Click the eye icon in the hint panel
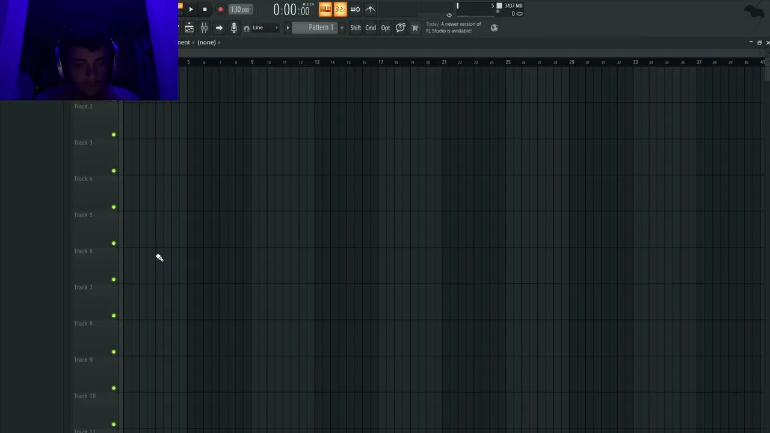 click(449, 15)
